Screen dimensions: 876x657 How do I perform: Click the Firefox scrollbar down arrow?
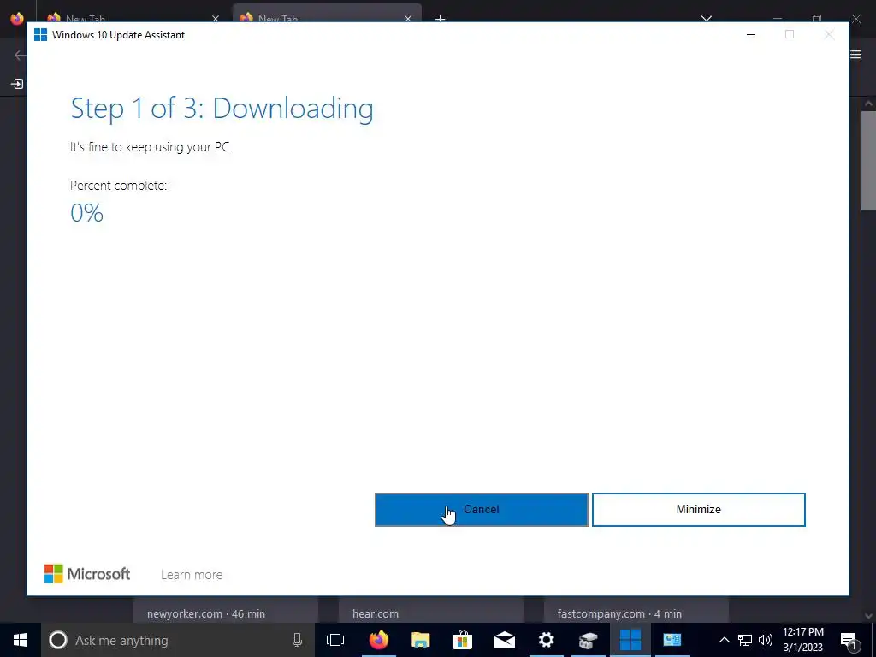(x=868, y=616)
